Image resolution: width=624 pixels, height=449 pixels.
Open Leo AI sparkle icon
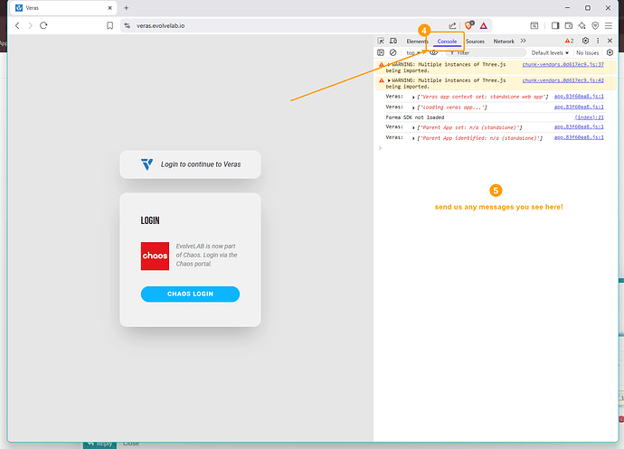(581, 25)
